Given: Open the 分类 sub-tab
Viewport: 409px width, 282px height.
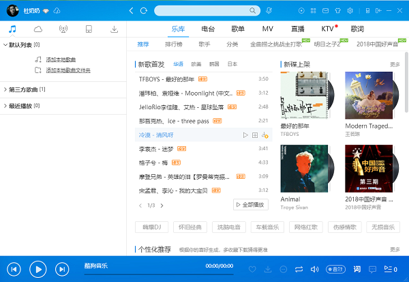Looking at the screenshot, I should coord(232,44).
